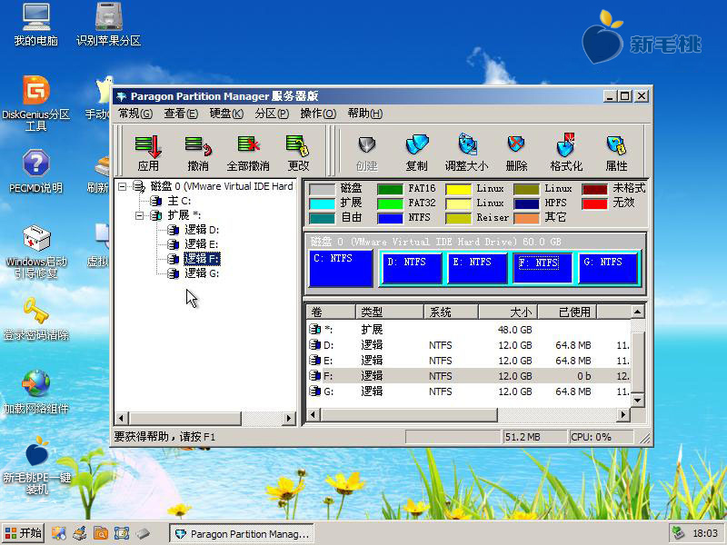
Task: Open the 硬盘(K) menu
Action: pyautogui.click(x=226, y=114)
